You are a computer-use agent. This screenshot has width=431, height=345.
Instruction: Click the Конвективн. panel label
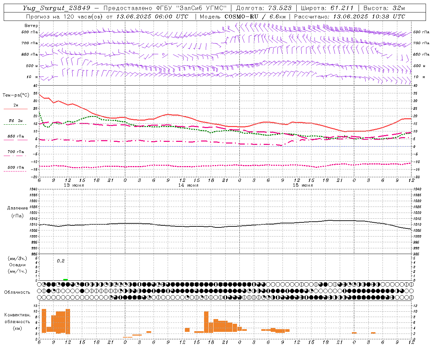[x=18, y=315]
